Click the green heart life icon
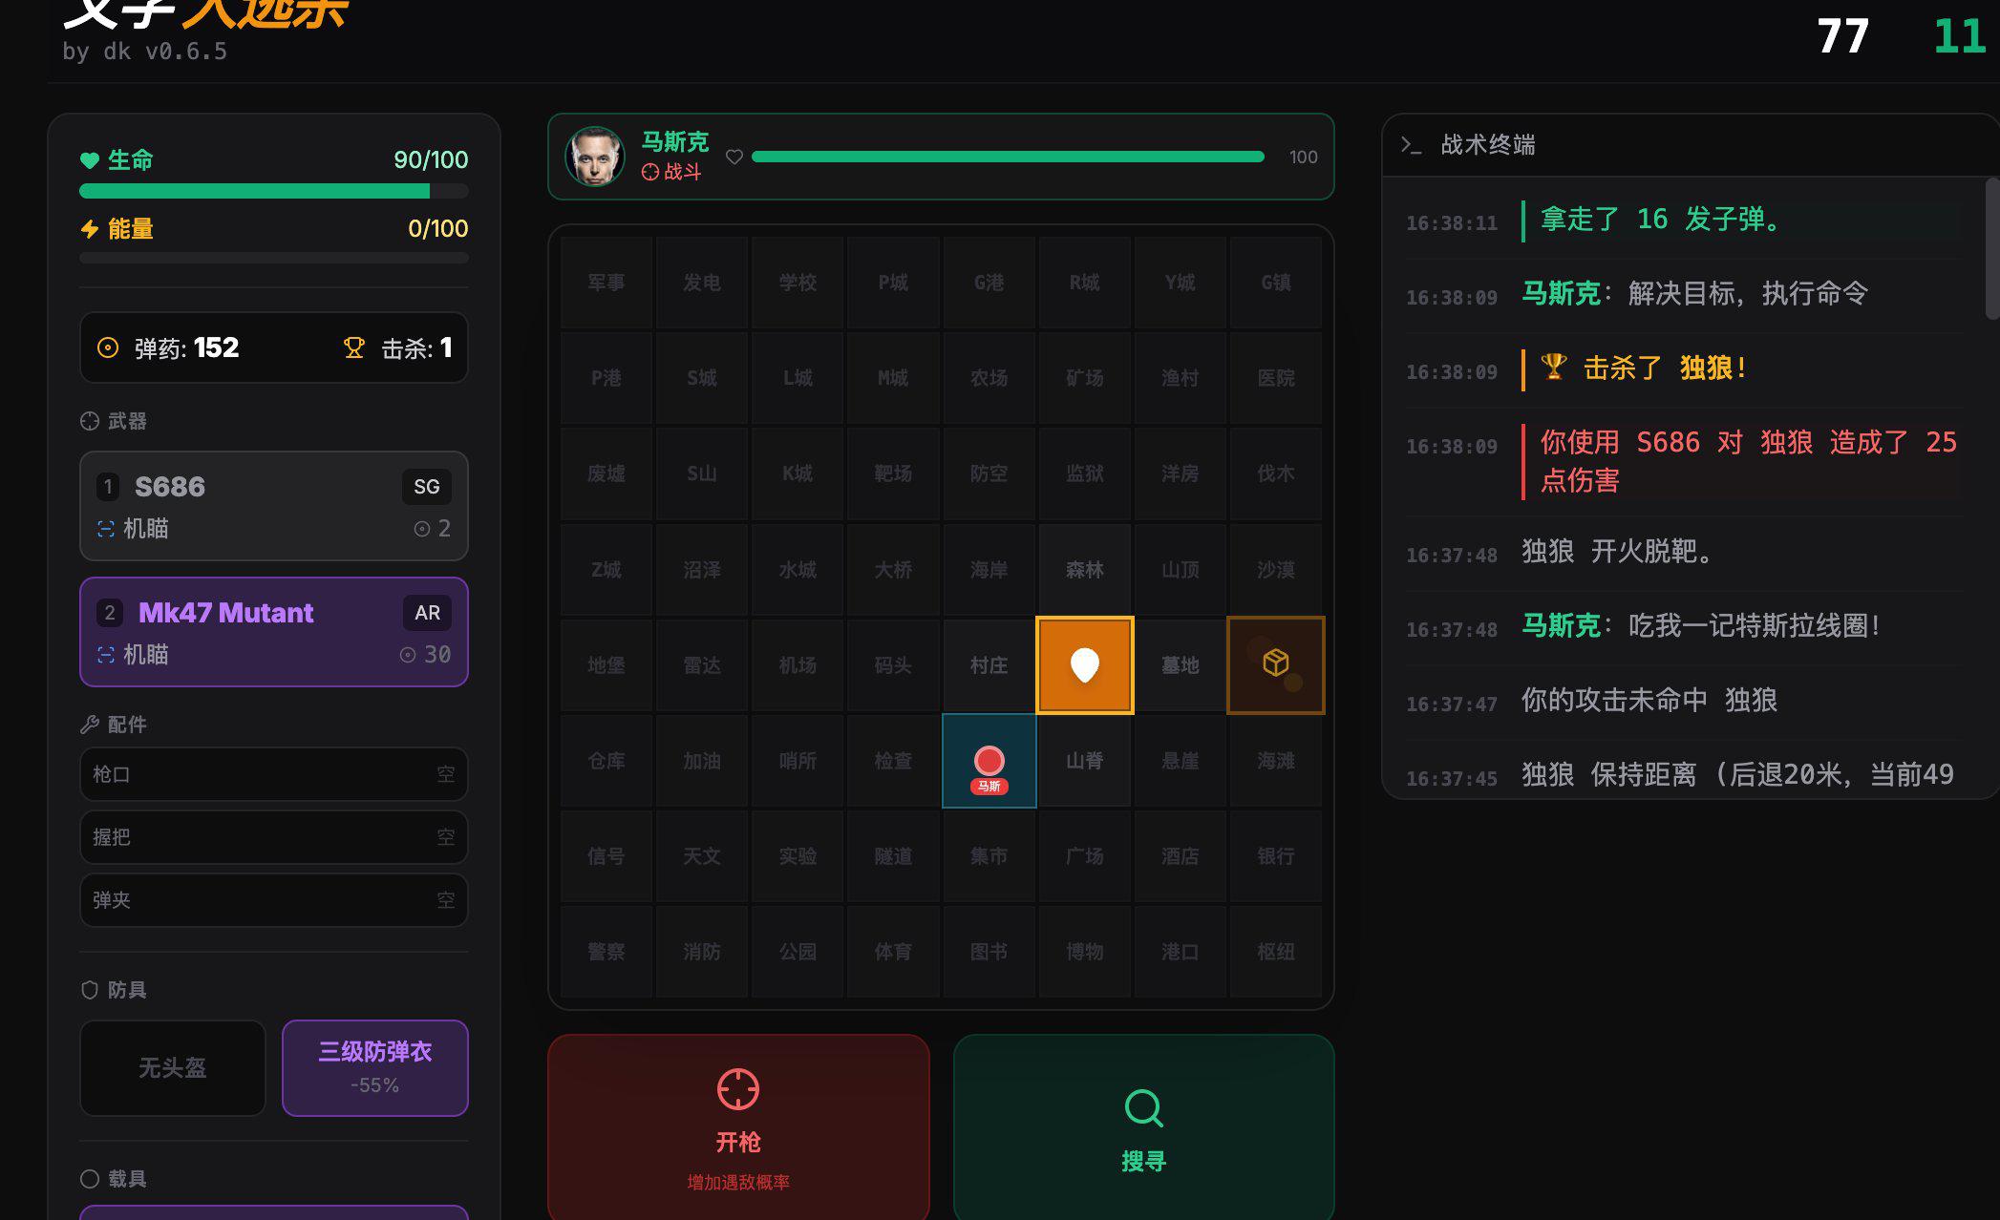Viewport: 2000px width, 1220px height. 90,160
